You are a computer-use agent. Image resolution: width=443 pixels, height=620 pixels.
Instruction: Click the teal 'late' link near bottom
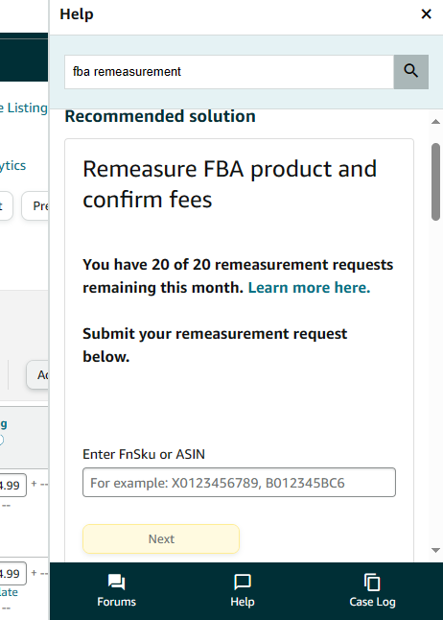pyautogui.click(x=9, y=592)
